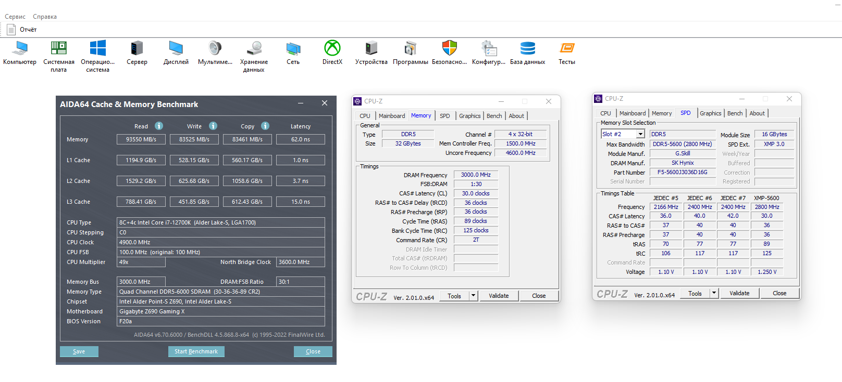Screen dimensions: 842x382
Task: Click Close button in AIDA64 benchmark window
Action: click(x=313, y=352)
